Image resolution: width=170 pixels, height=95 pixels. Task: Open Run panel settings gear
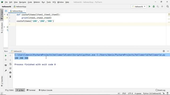point(164,51)
